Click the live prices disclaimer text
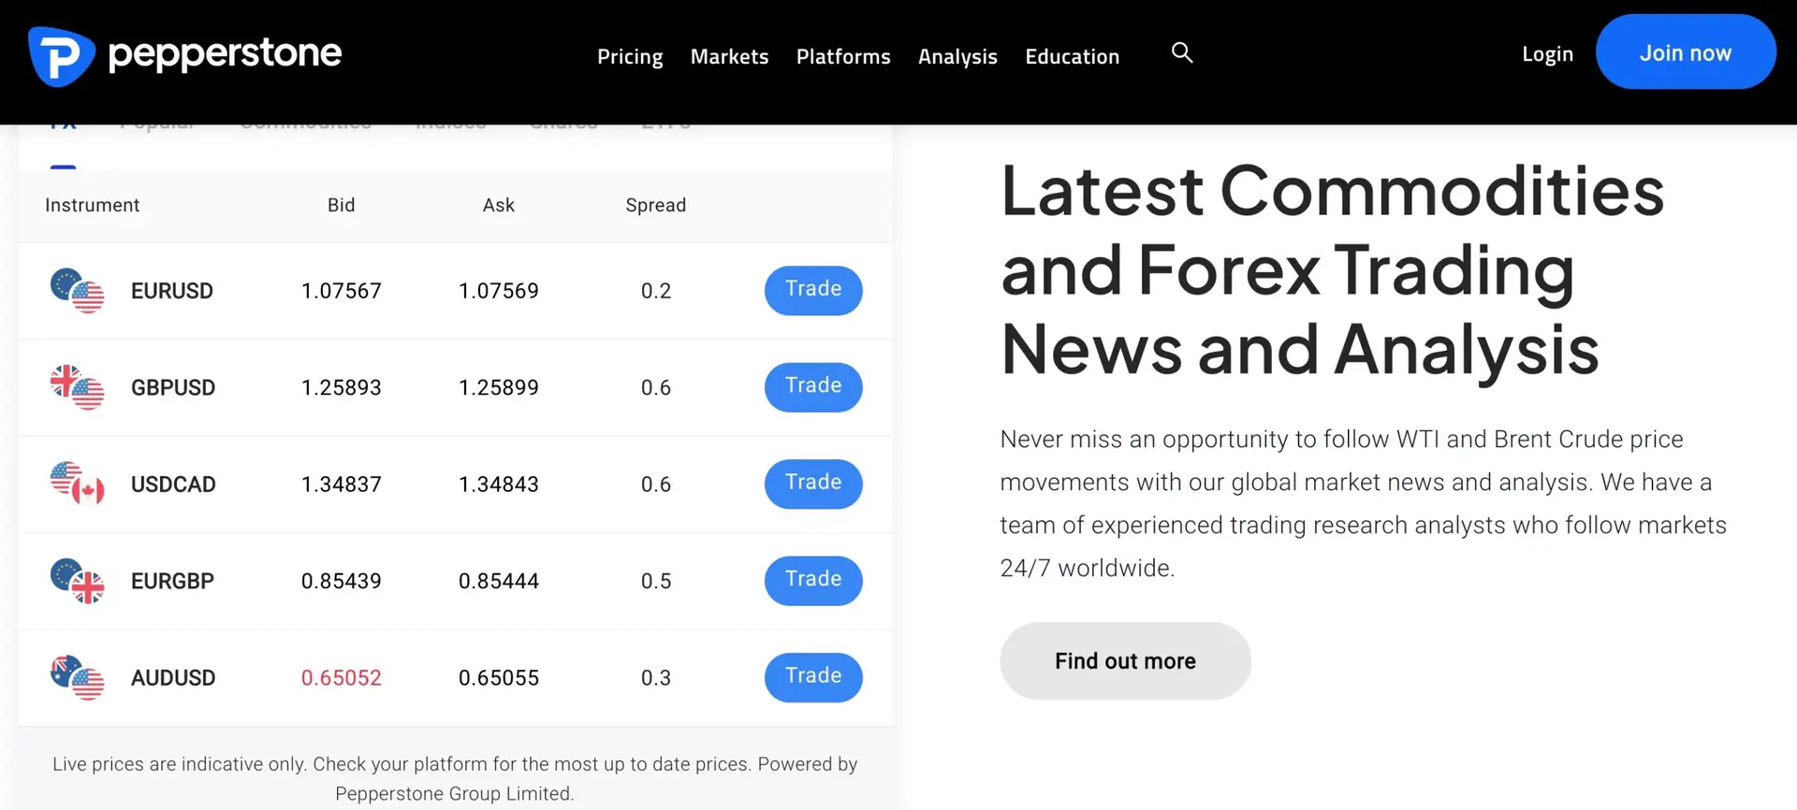Image resolution: width=1797 pixels, height=810 pixels. (x=455, y=778)
